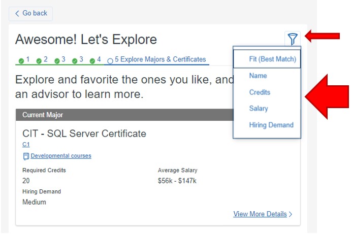This screenshot has height=234, width=352.
Task: Click the View More Details chevron arrow
Action: tap(291, 214)
